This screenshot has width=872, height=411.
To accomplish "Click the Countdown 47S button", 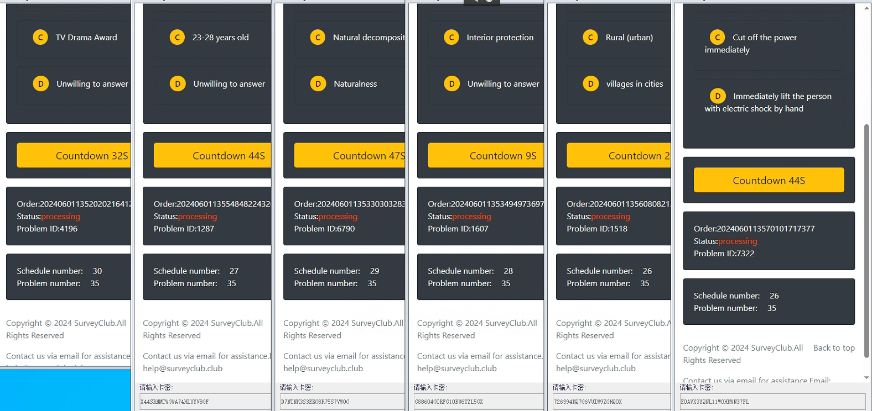I will pos(350,155).
